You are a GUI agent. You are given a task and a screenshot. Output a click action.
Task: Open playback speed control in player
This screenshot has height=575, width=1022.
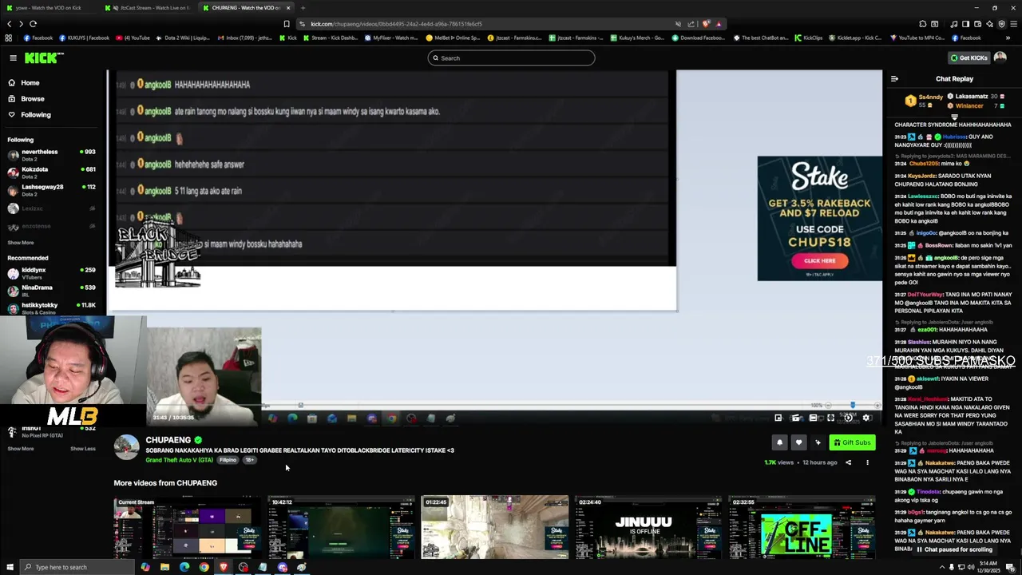(x=849, y=418)
